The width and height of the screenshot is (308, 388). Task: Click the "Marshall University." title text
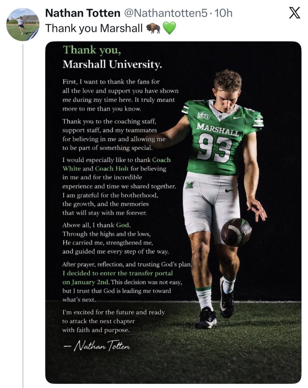112,65
